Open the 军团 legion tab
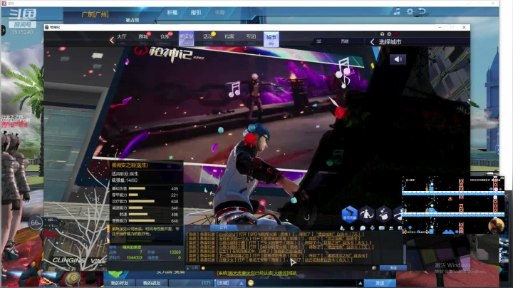Viewport: 513px width, 288px height. pos(251,38)
